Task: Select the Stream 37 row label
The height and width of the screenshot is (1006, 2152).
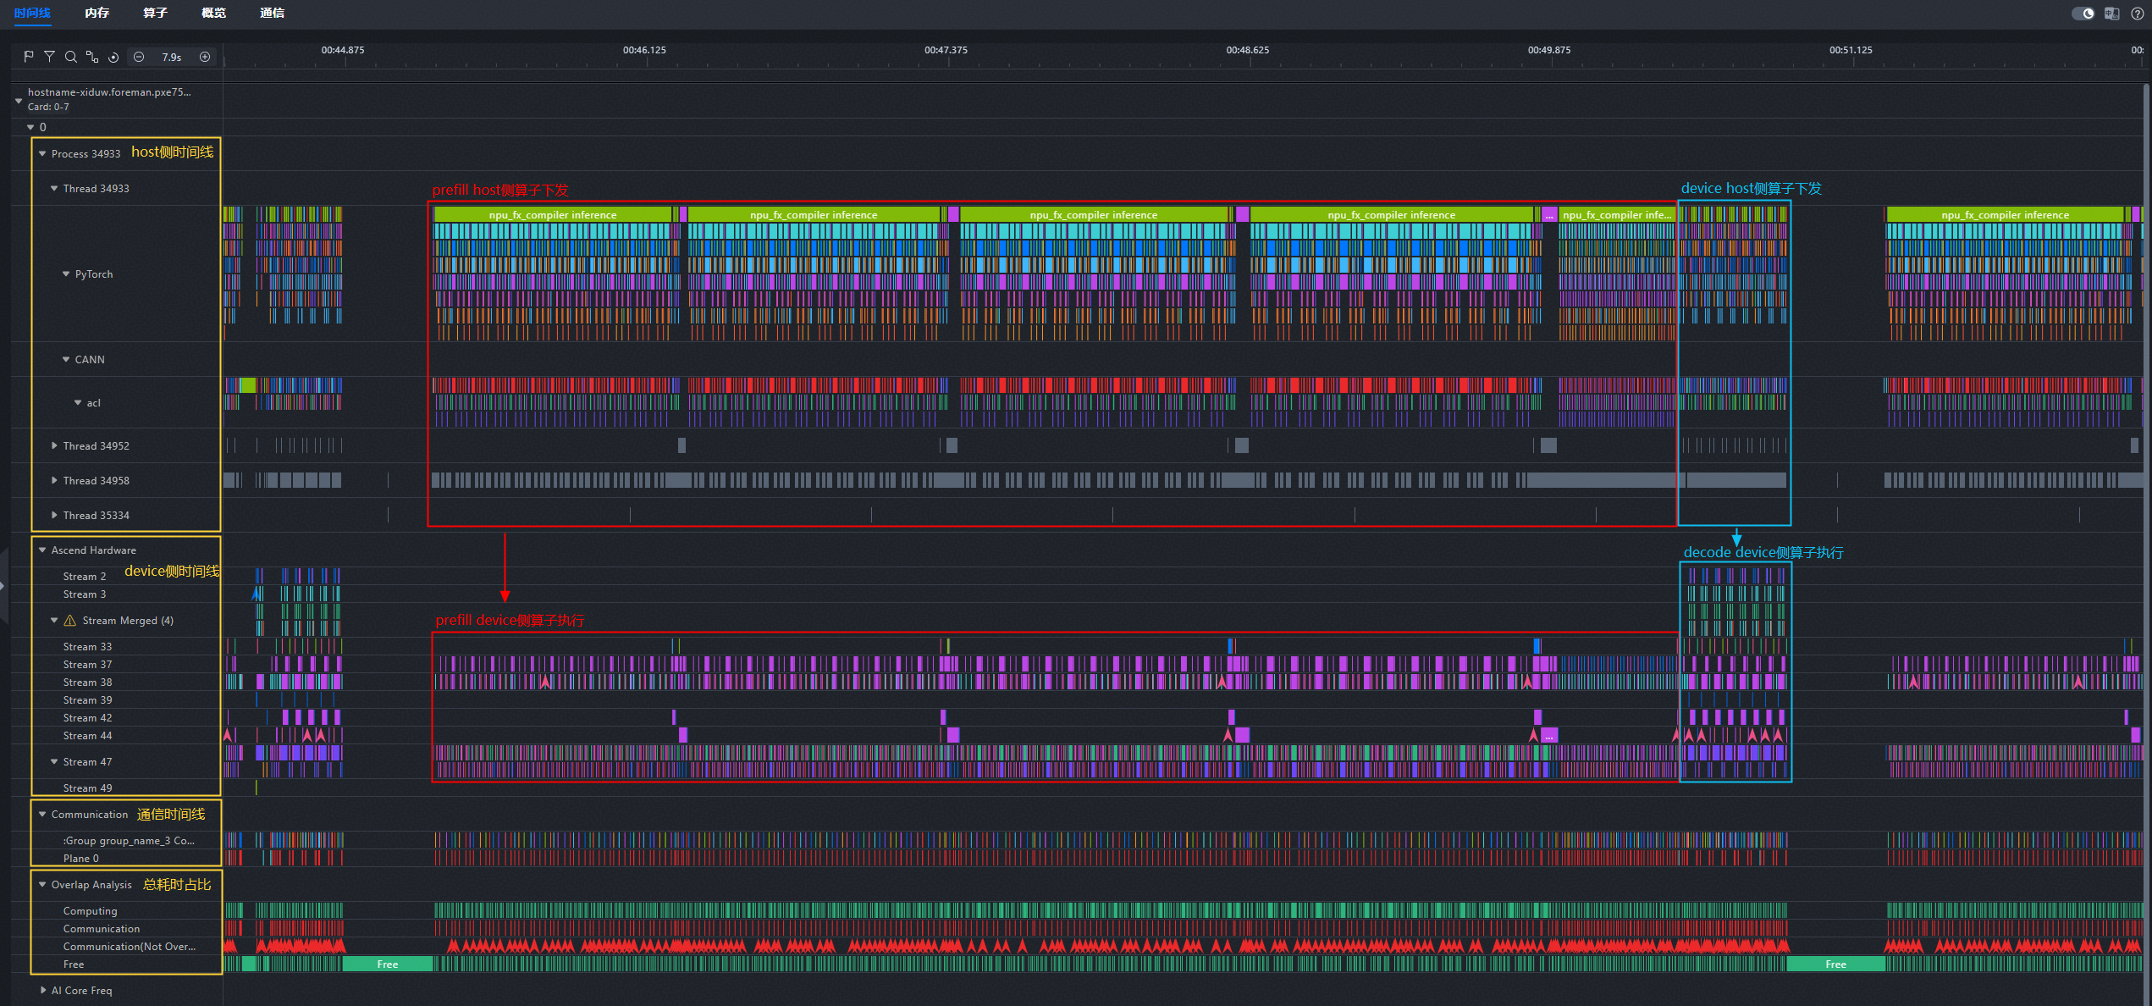Action: pyautogui.click(x=87, y=665)
